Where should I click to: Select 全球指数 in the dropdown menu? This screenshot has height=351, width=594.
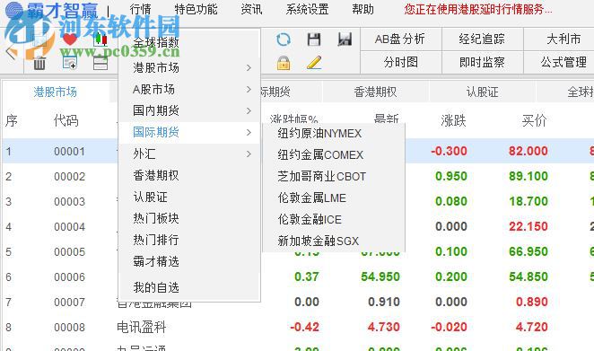tap(156, 42)
